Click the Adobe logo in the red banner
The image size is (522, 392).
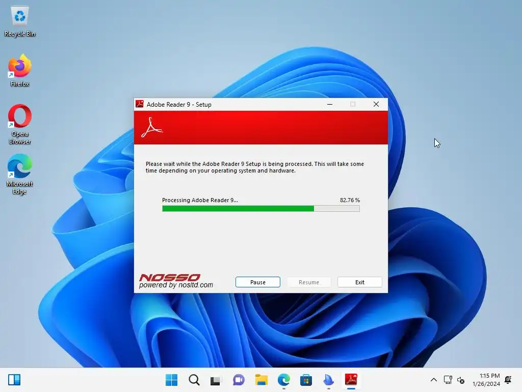tap(152, 128)
